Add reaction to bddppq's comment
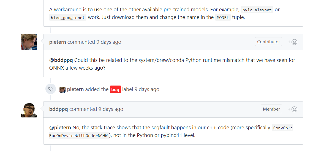This screenshot has width=335, height=151. (293, 109)
